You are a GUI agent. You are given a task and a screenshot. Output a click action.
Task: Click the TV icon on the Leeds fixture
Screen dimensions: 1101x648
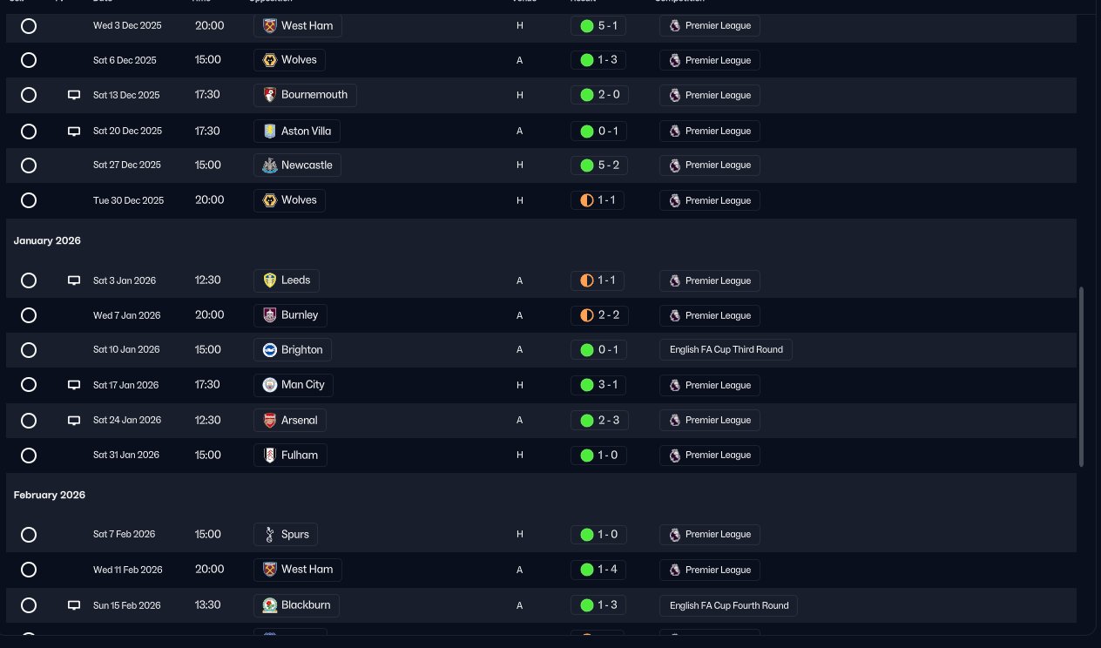pos(74,280)
